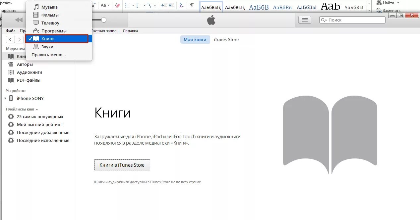Collapse the Плейлисты книг section chevron
Viewport: 420px width, 220px height.
pos(37,109)
